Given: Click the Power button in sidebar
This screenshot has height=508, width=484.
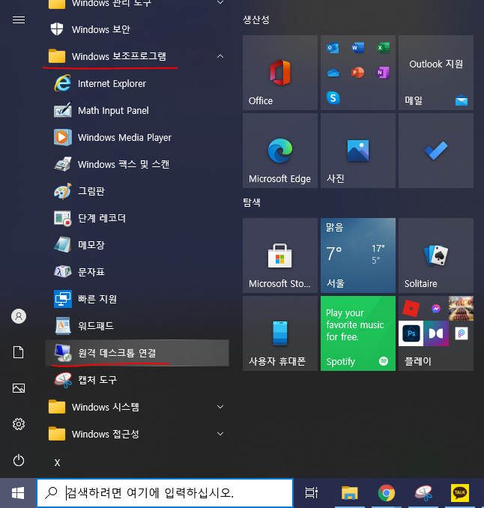Looking at the screenshot, I should click(x=19, y=460).
